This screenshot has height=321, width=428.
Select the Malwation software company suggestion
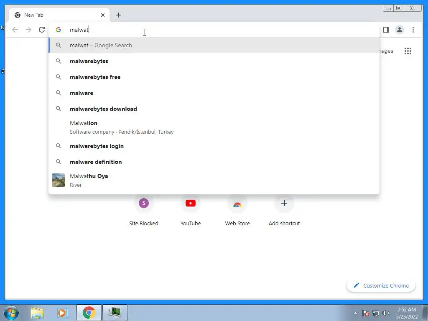[x=214, y=127]
